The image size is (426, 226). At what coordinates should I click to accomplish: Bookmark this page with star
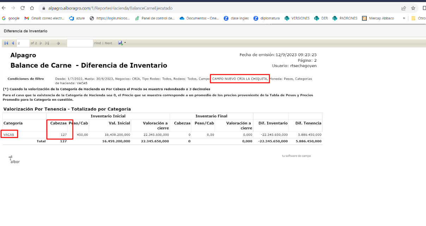click(x=413, y=8)
